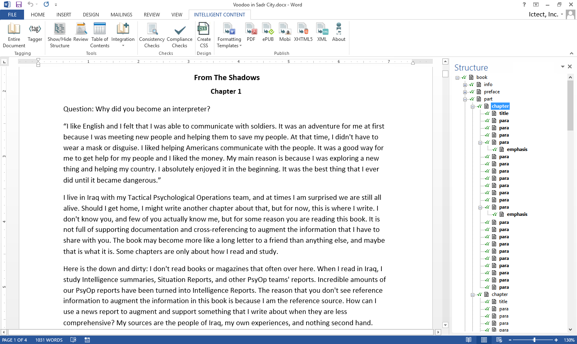
Task: Expand the info node
Action: pyautogui.click(x=465, y=85)
